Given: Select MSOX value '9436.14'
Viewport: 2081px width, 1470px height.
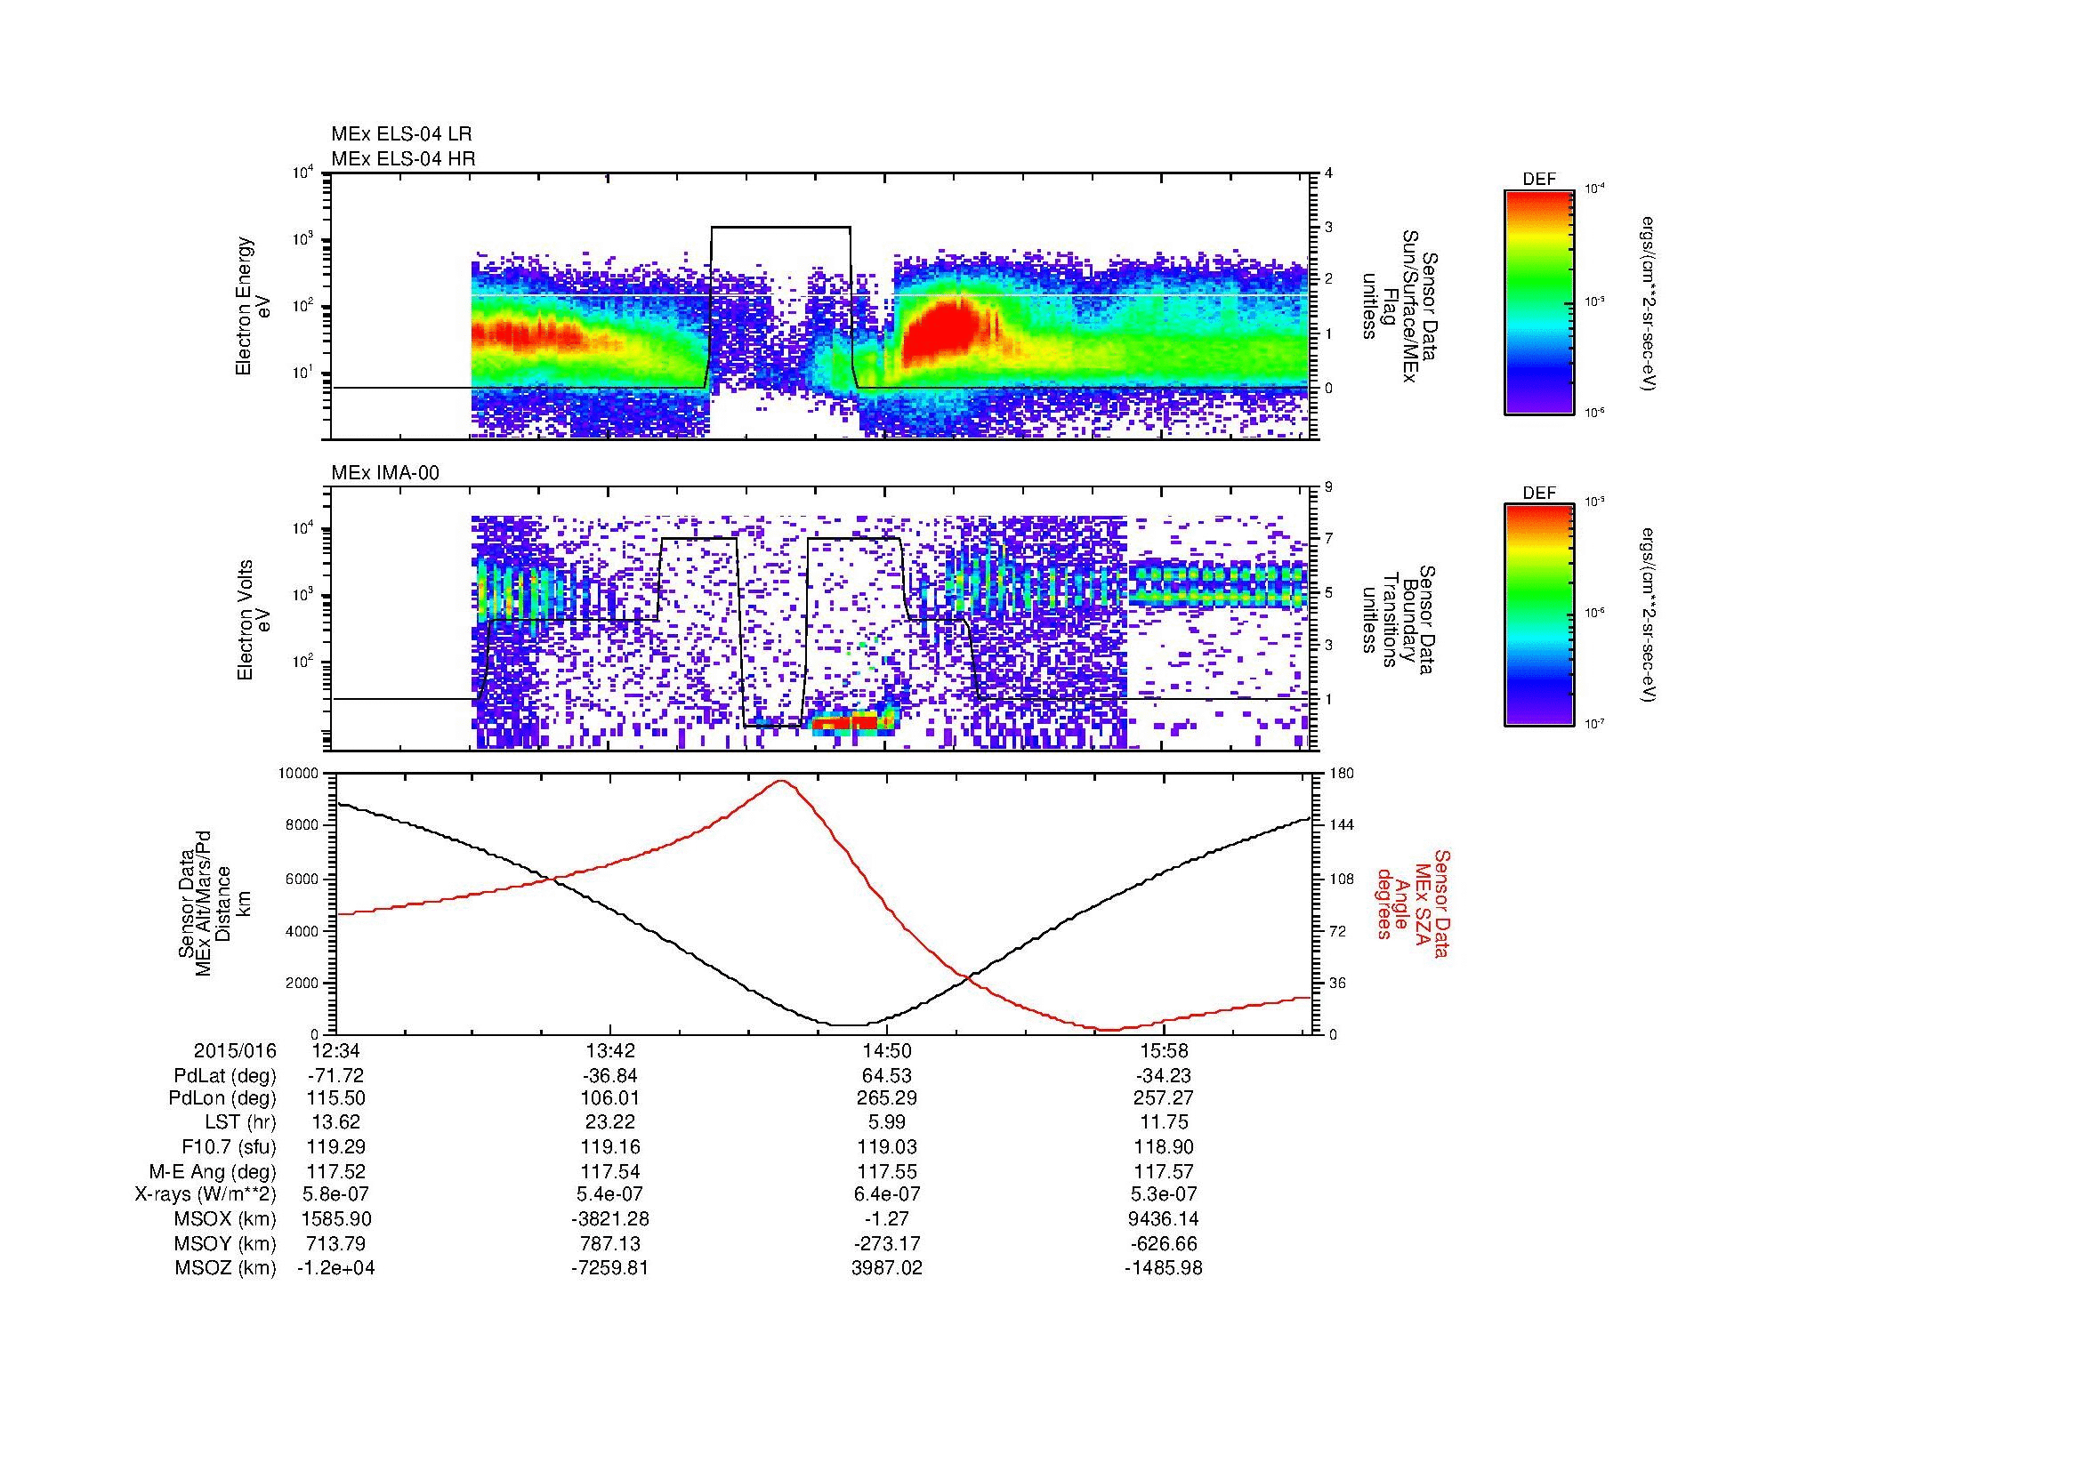Looking at the screenshot, I should click(1164, 1218).
